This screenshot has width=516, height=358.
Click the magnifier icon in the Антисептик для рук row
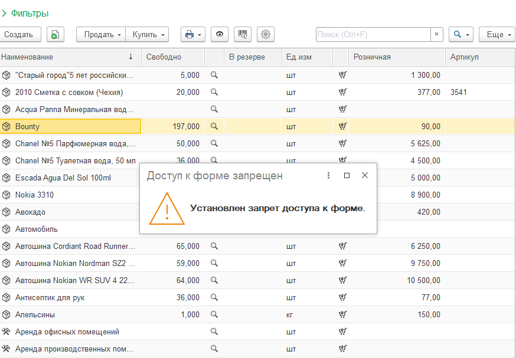(214, 297)
